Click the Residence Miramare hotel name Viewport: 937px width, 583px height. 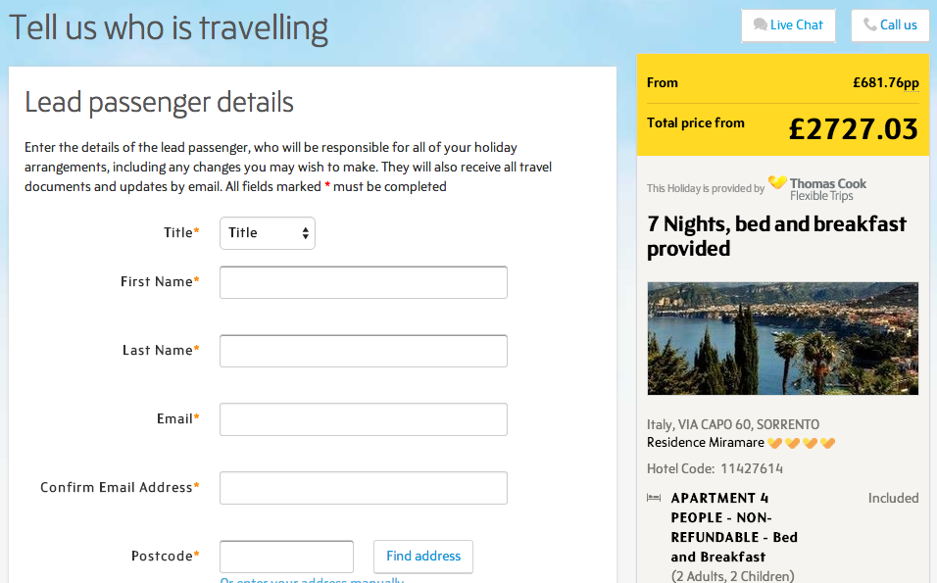705,443
